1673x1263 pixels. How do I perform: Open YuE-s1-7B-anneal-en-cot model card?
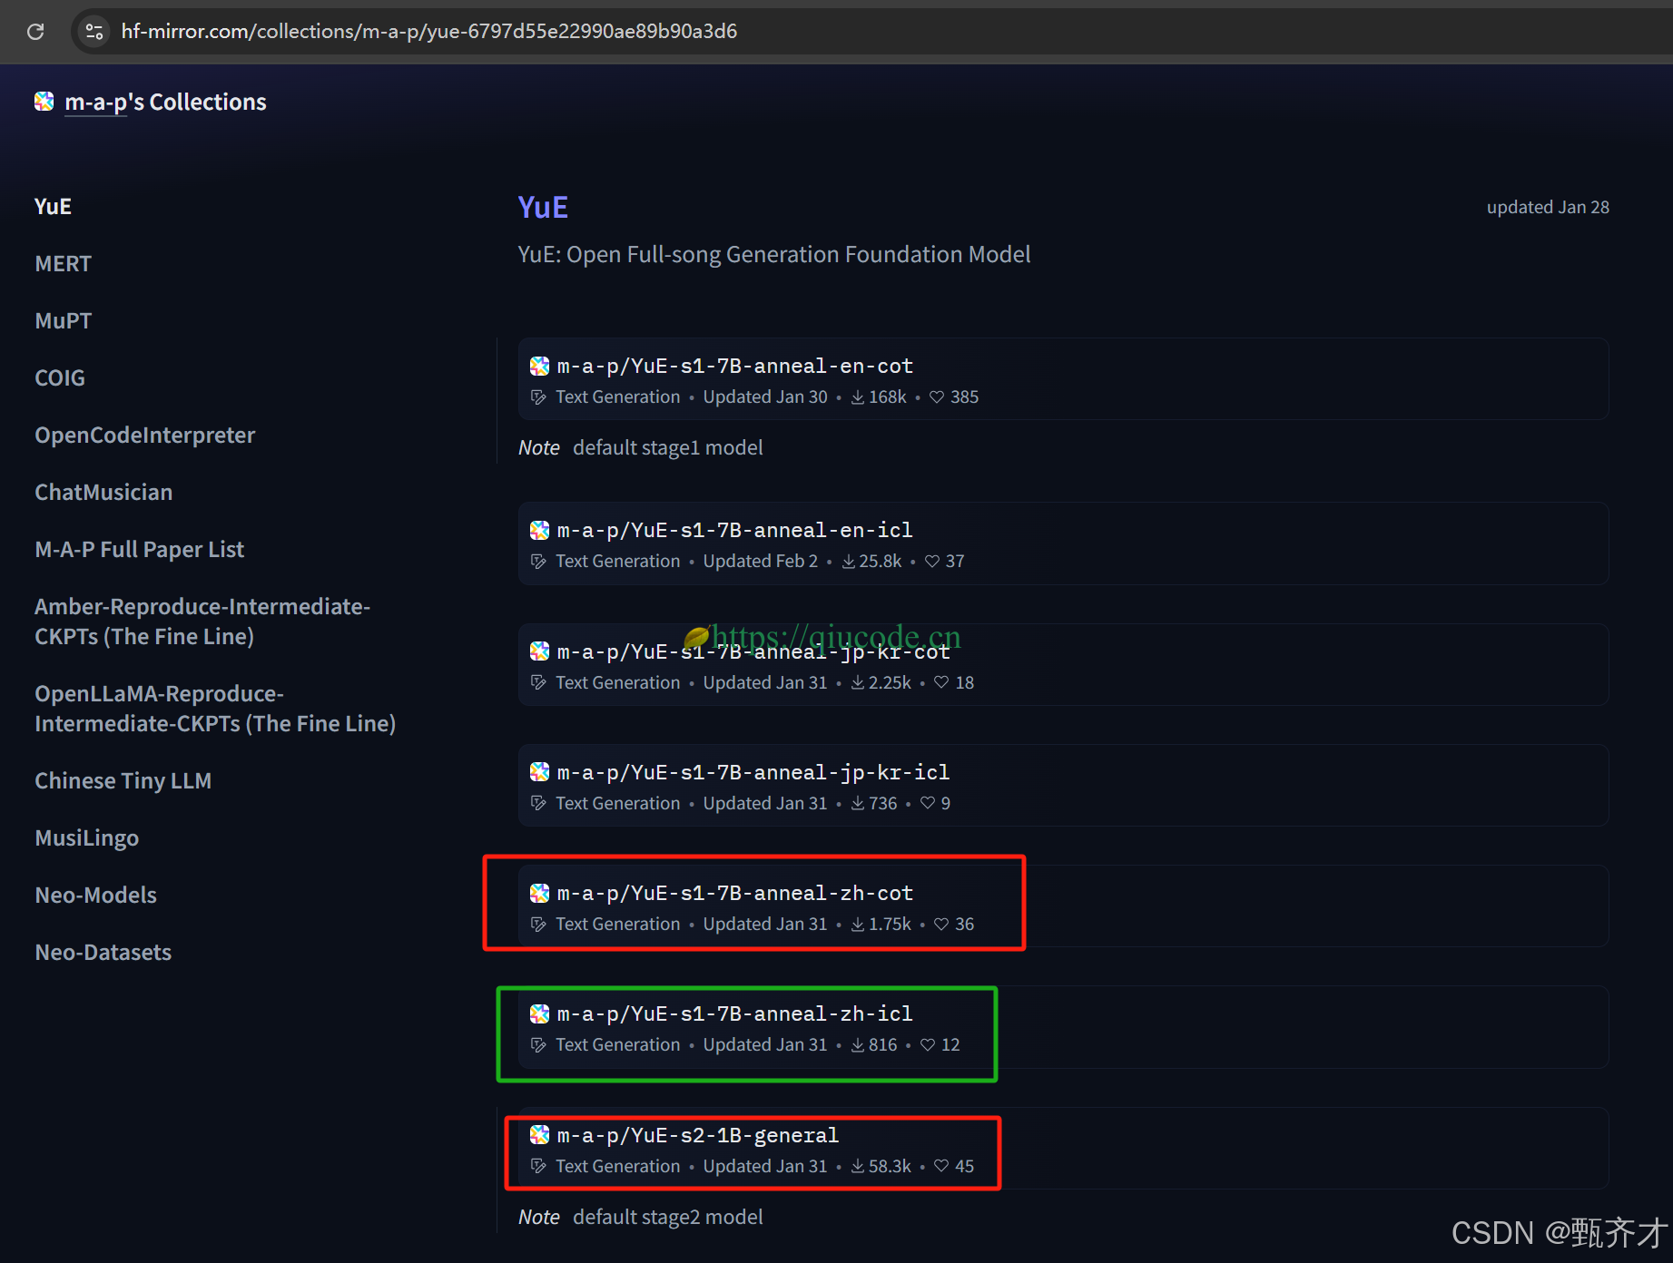(x=1063, y=379)
